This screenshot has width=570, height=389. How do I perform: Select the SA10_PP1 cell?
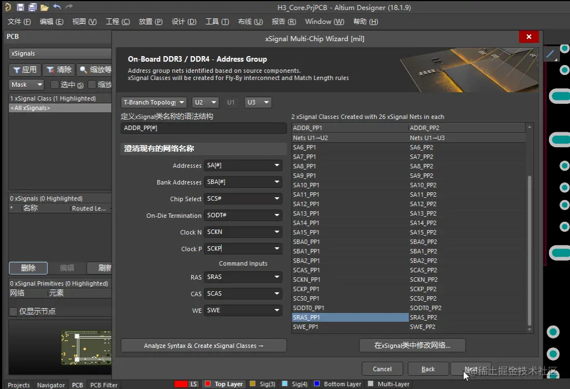coord(350,185)
